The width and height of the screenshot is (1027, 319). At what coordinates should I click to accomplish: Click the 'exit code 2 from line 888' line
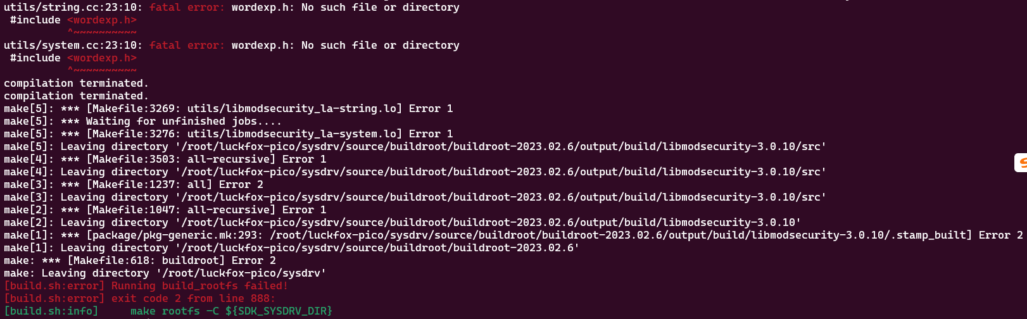(x=140, y=299)
